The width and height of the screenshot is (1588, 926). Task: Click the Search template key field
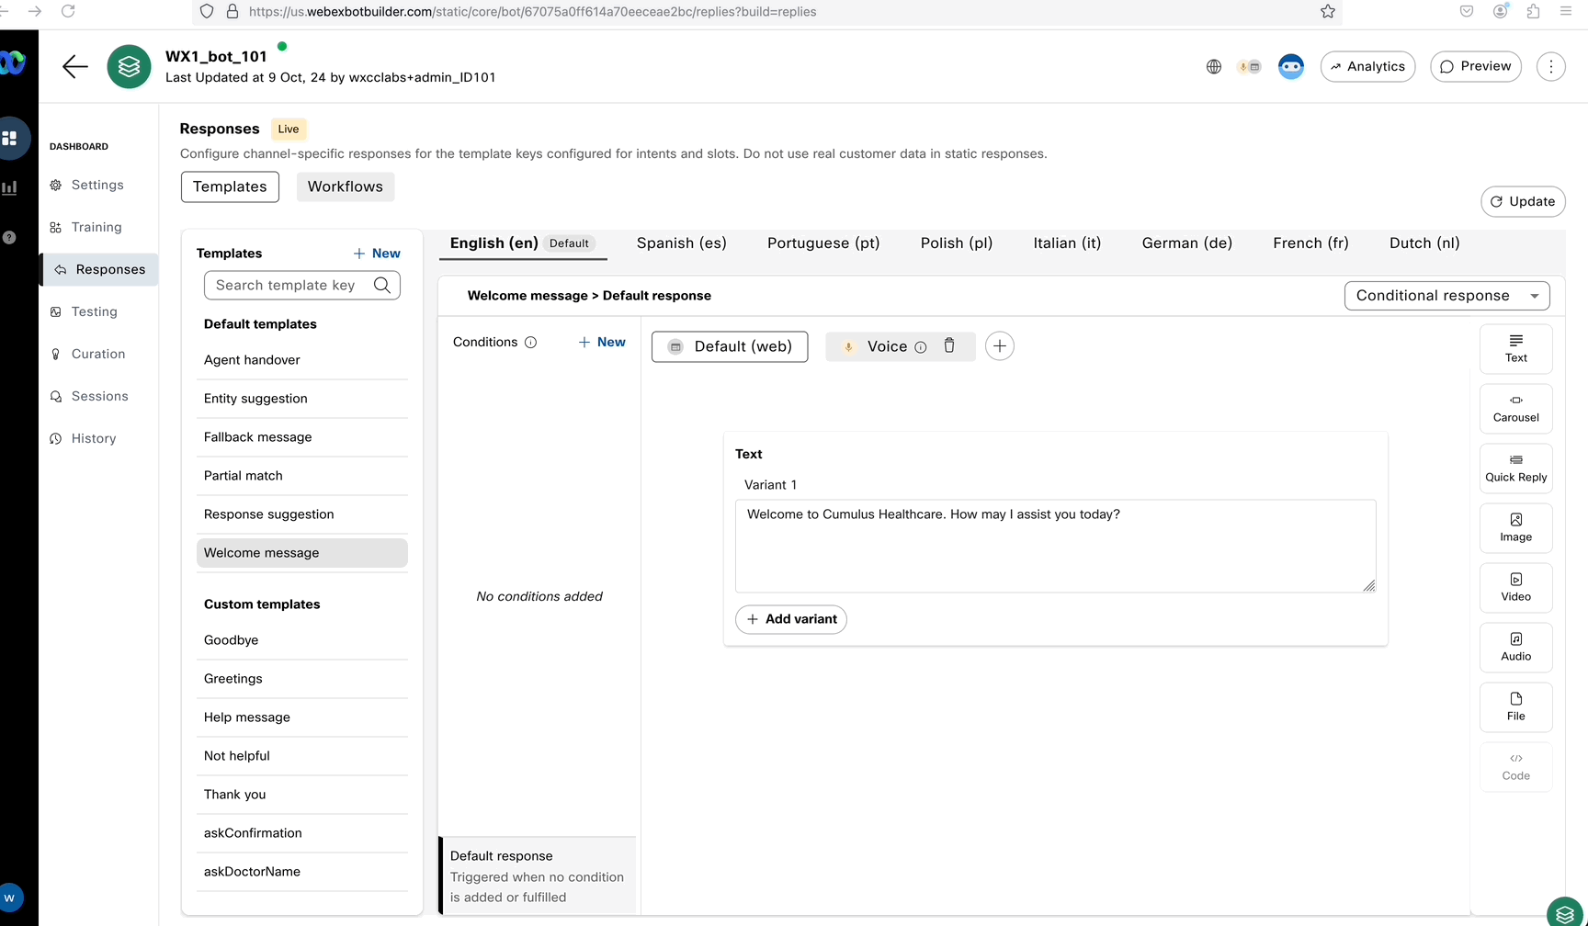pos(290,286)
